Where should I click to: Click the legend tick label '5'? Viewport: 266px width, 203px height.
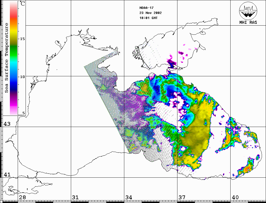coord(24,113)
